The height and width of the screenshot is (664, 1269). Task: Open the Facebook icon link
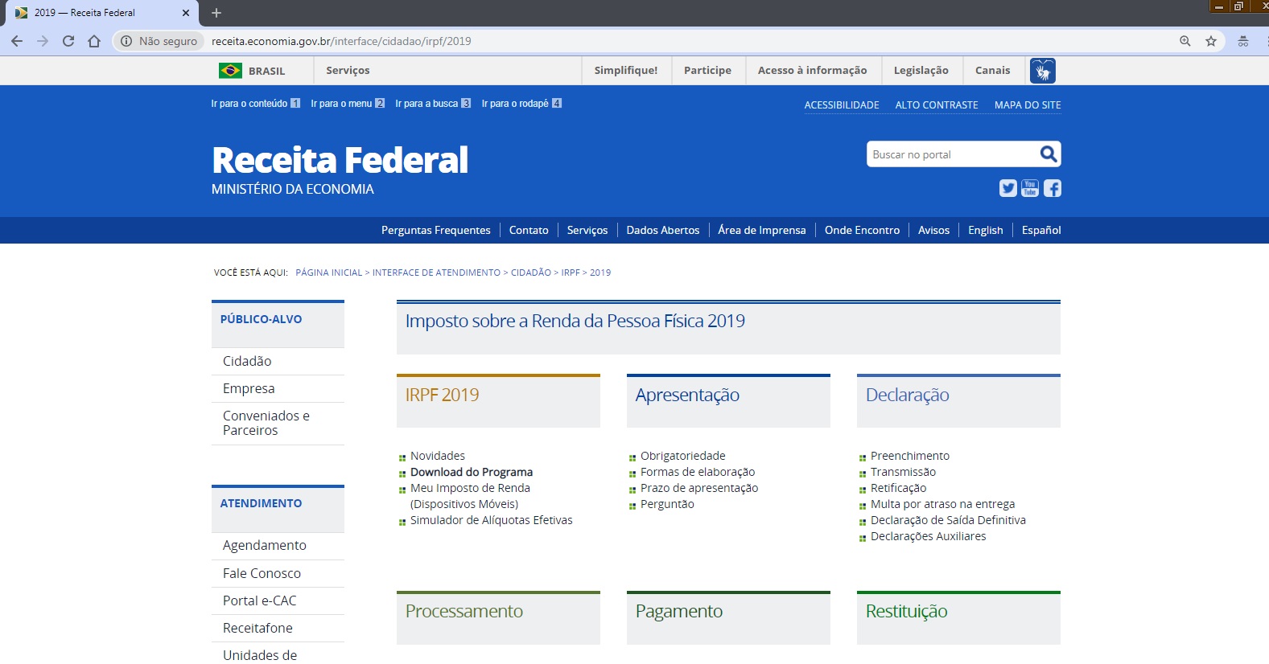[1053, 188]
